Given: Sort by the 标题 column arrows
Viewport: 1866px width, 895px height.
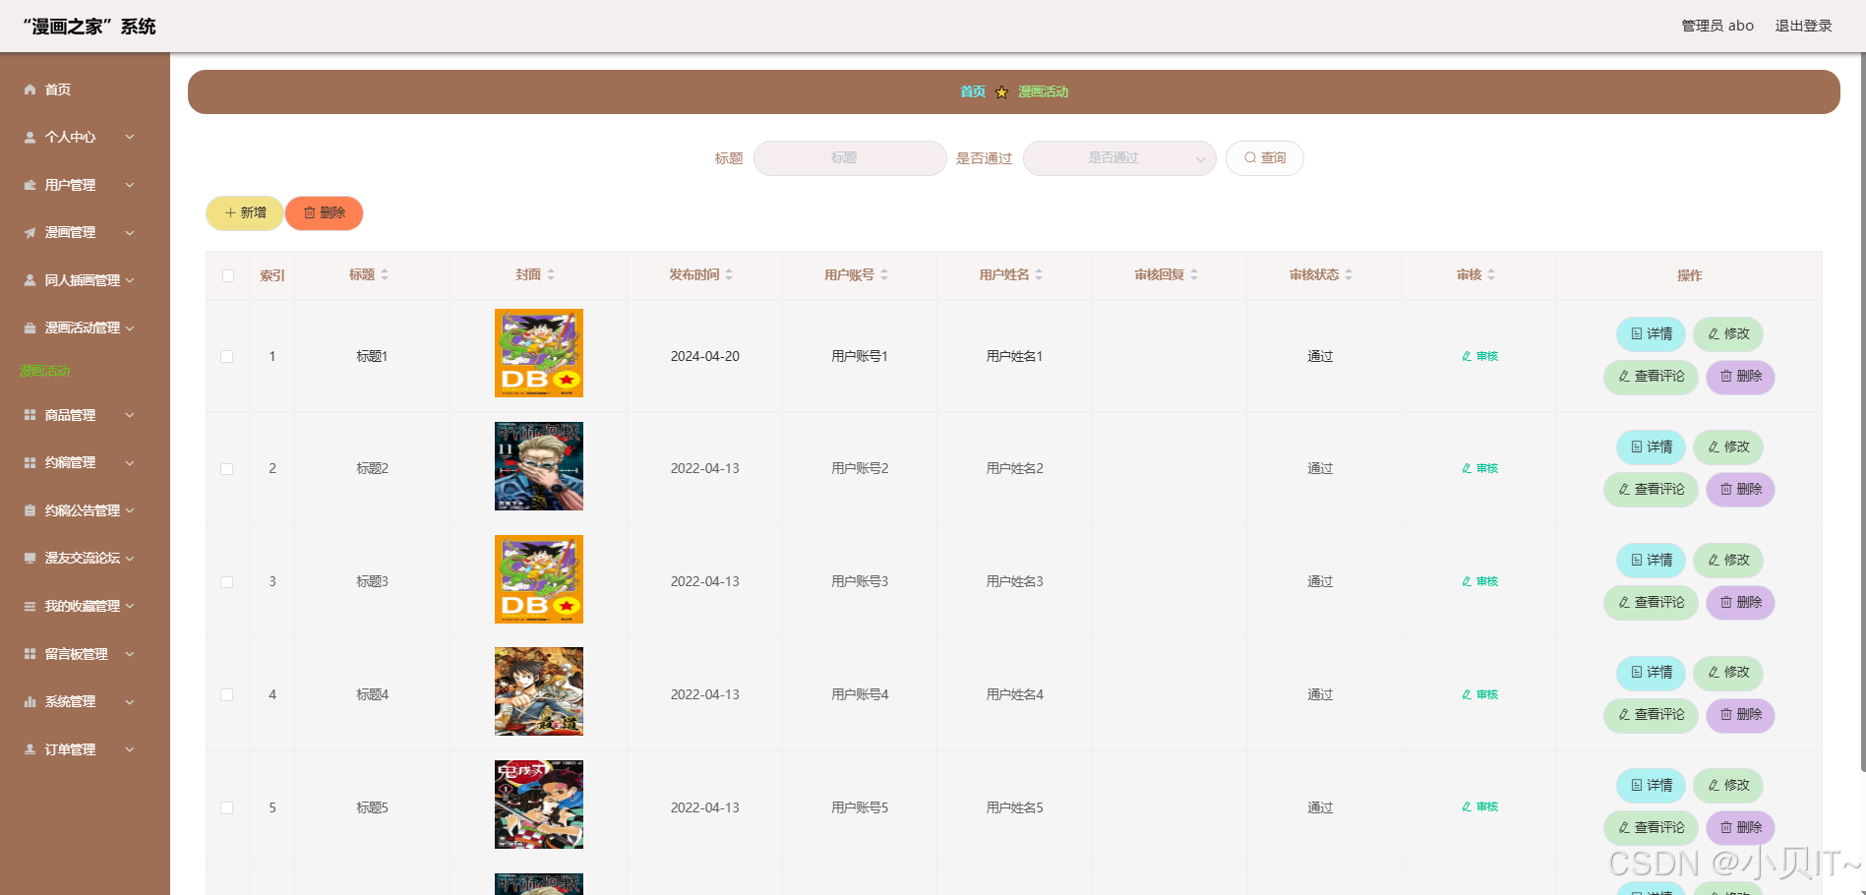Looking at the screenshot, I should point(385,274).
